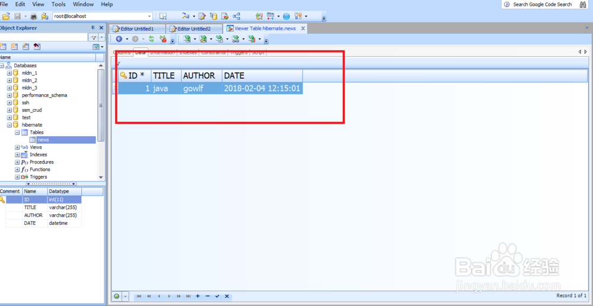593x306 pixels.
Task: Select the gowlf cell in data grid
Action: click(x=202, y=89)
